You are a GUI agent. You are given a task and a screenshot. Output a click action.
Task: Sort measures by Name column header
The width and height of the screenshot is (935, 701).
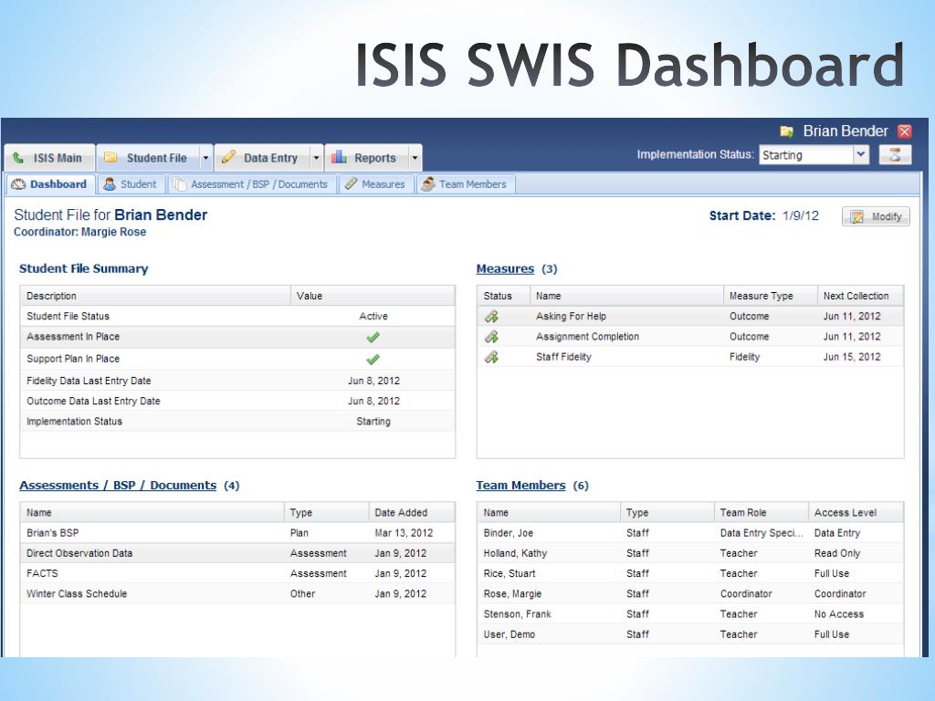point(626,296)
